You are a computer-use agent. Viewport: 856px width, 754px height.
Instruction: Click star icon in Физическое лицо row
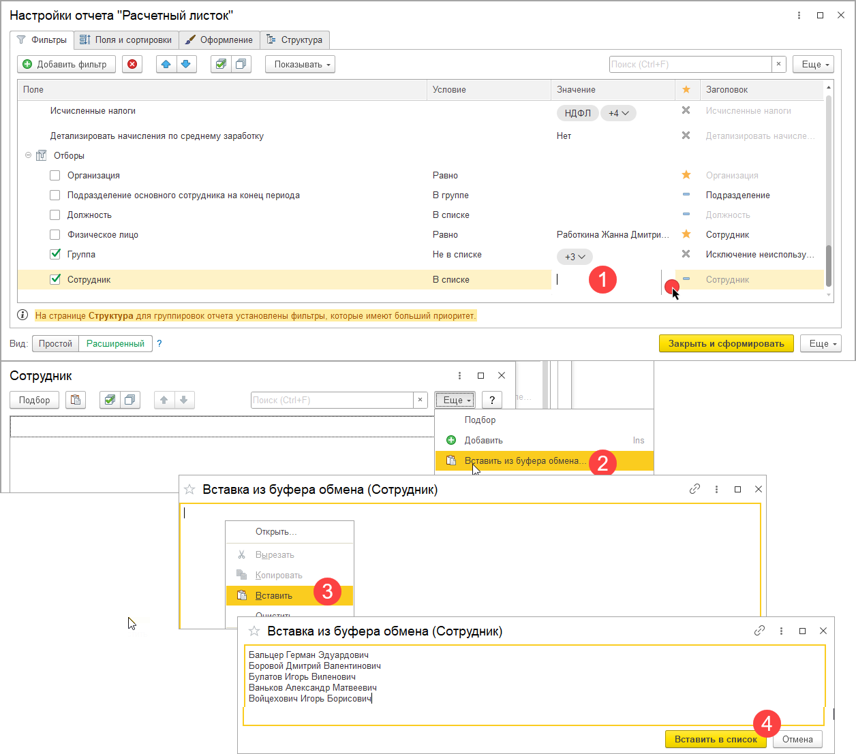[686, 234]
